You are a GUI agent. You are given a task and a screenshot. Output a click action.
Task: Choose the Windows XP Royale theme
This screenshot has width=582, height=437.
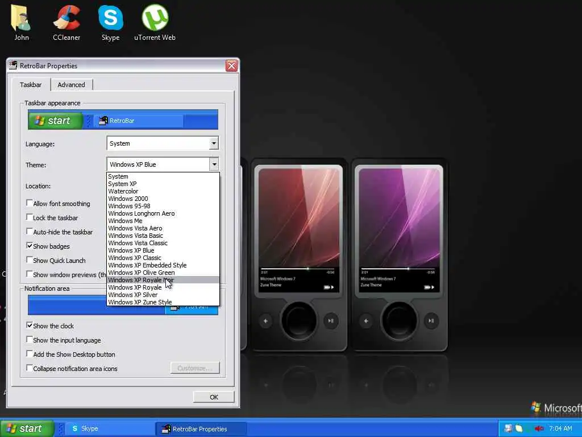point(163,287)
